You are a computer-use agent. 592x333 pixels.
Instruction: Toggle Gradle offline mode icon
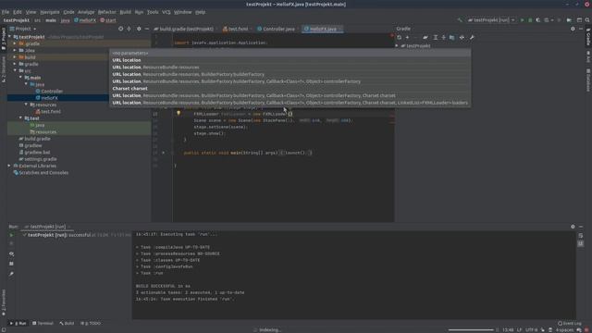[462, 37]
